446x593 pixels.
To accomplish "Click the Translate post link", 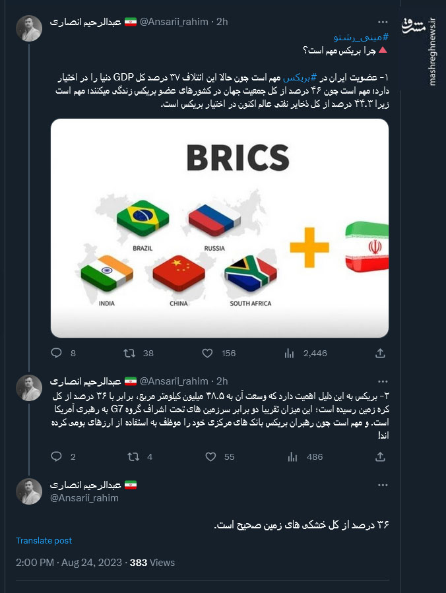I will pyautogui.click(x=43, y=540).
